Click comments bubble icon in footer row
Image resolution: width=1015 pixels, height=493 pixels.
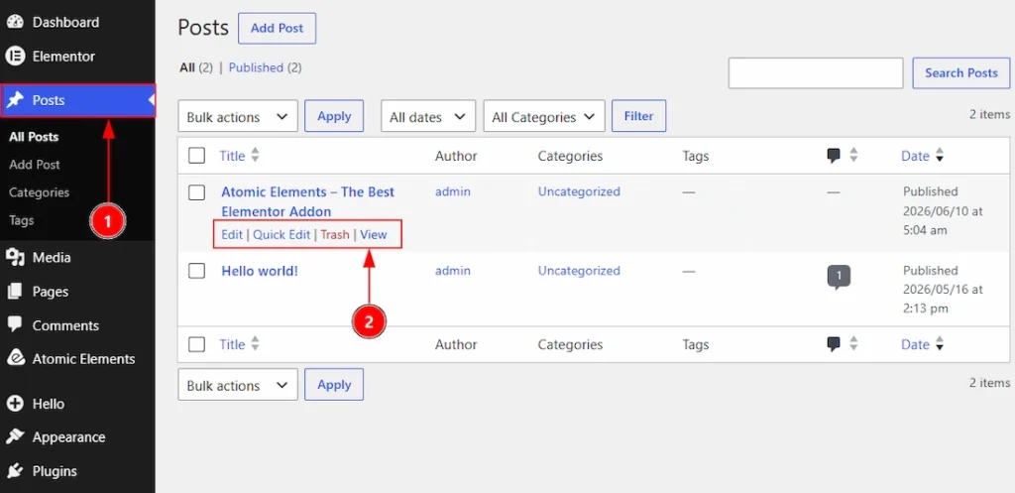pos(834,344)
